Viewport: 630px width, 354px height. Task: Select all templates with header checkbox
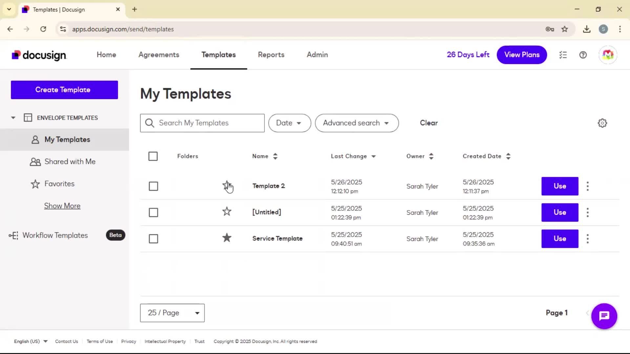tap(153, 156)
